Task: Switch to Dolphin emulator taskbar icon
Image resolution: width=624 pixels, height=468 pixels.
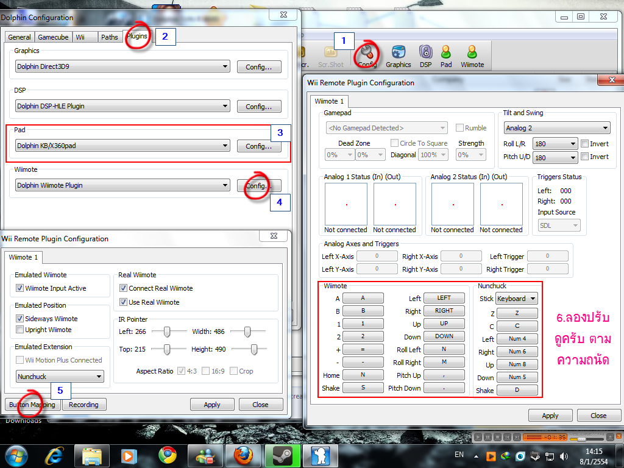Action: pos(321,456)
